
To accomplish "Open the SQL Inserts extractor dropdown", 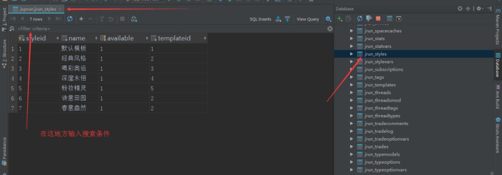I will 260,19.
